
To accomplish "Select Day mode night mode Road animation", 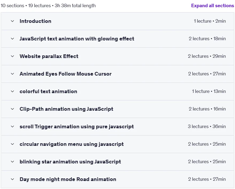I will click(68, 179).
